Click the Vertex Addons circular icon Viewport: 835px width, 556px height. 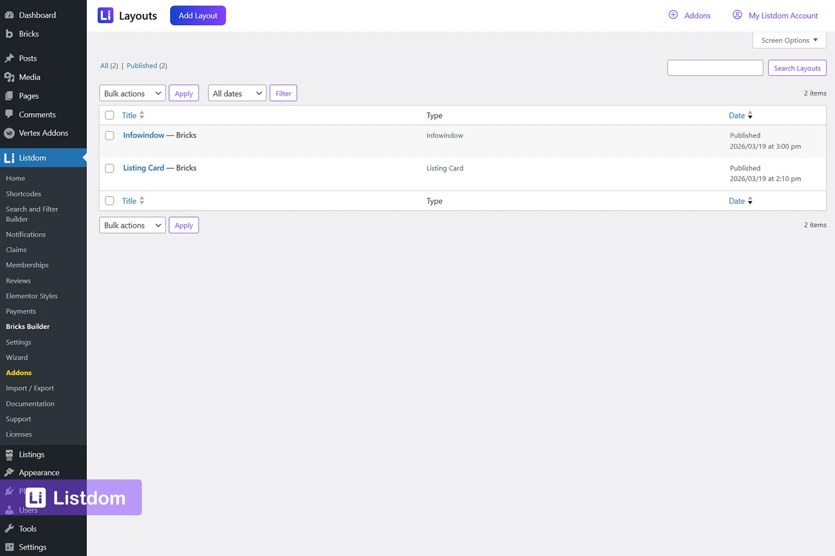[x=9, y=133]
